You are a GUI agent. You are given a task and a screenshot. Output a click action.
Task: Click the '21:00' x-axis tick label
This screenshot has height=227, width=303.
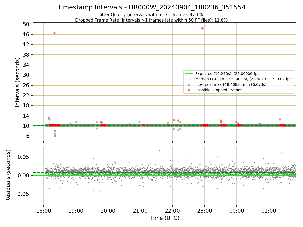coord(140,210)
